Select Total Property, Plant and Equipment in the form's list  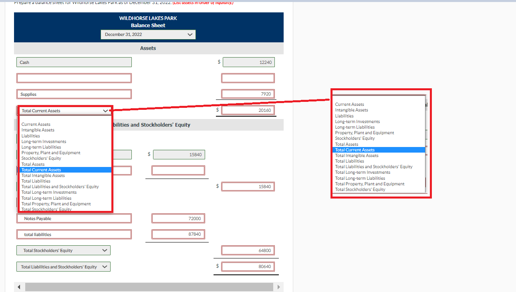click(56, 204)
